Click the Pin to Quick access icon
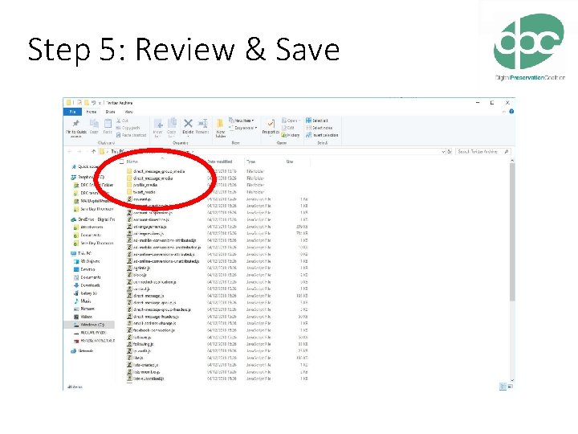This screenshot has height=434, width=578. click(x=76, y=123)
